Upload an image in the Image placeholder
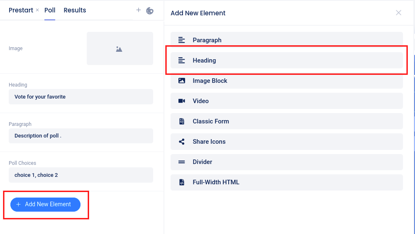415x234 pixels. click(x=120, y=48)
